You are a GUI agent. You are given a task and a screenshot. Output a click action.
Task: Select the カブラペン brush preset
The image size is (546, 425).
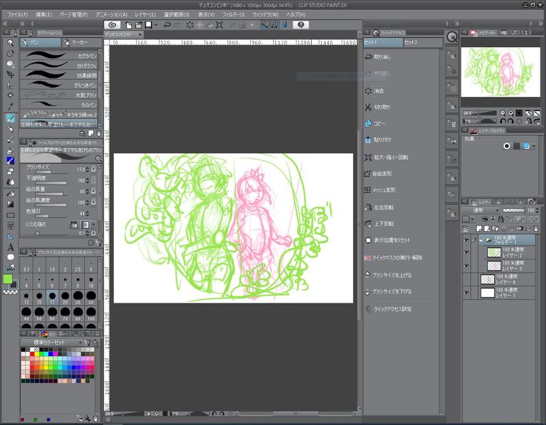click(59, 55)
